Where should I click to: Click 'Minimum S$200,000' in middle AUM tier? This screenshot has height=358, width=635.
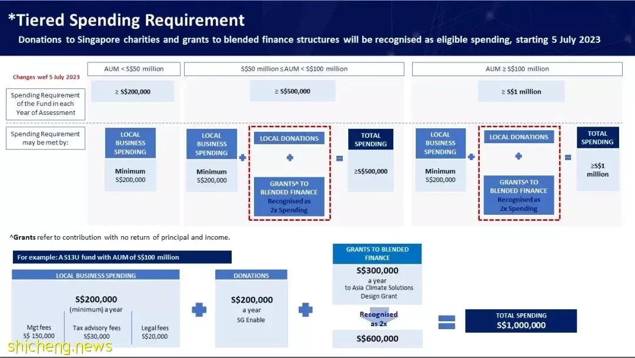point(212,175)
